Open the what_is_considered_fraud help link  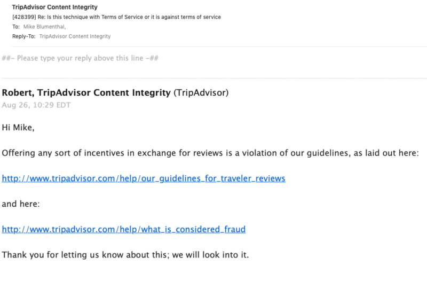pyautogui.click(x=124, y=230)
